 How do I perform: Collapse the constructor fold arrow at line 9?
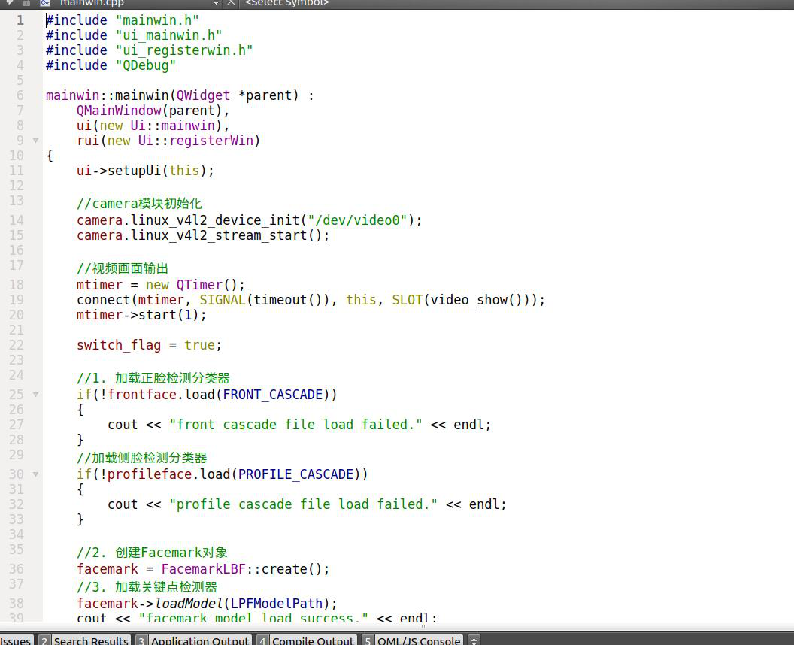[x=35, y=141]
